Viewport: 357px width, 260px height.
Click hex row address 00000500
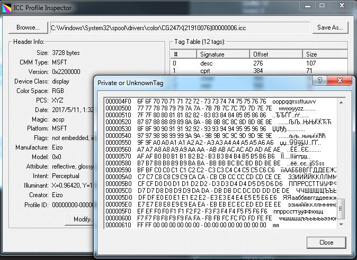[x=119, y=108]
